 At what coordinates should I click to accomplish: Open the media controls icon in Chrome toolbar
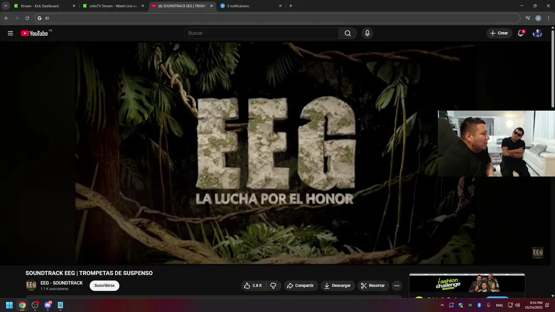point(528,18)
